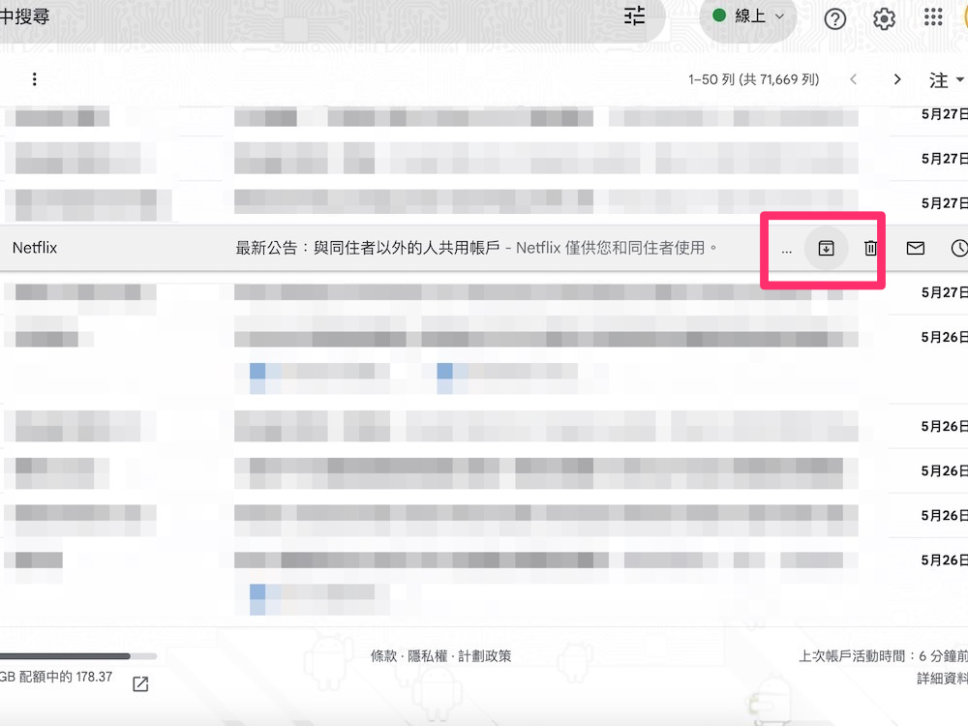Open storage management external link icon
Viewport: 968px width, 726px height.
(x=140, y=683)
